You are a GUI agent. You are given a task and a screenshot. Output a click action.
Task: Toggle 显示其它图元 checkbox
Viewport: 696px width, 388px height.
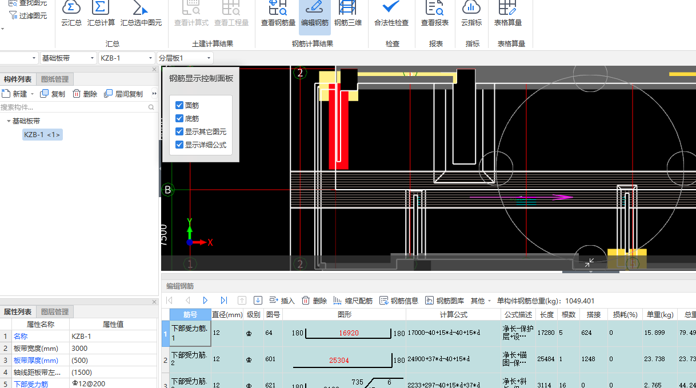point(179,131)
